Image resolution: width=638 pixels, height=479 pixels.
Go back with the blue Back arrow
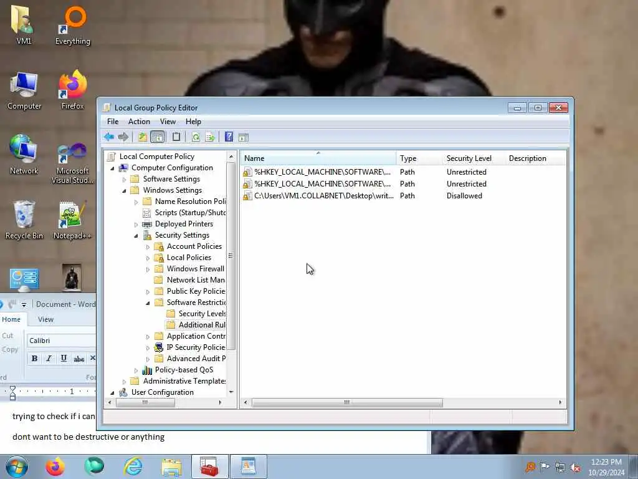click(108, 137)
